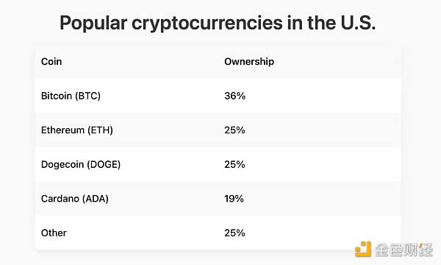The height and width of the screenshot is (265, 441).
Task: Click the Popular cryptocurrencies title
Action: [x=218, y=24]
